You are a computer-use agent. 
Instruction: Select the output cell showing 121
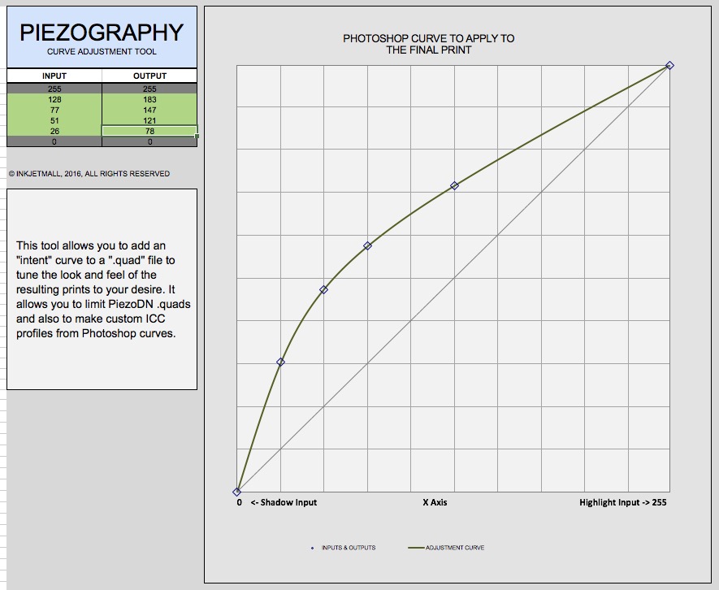coord(149,120)
